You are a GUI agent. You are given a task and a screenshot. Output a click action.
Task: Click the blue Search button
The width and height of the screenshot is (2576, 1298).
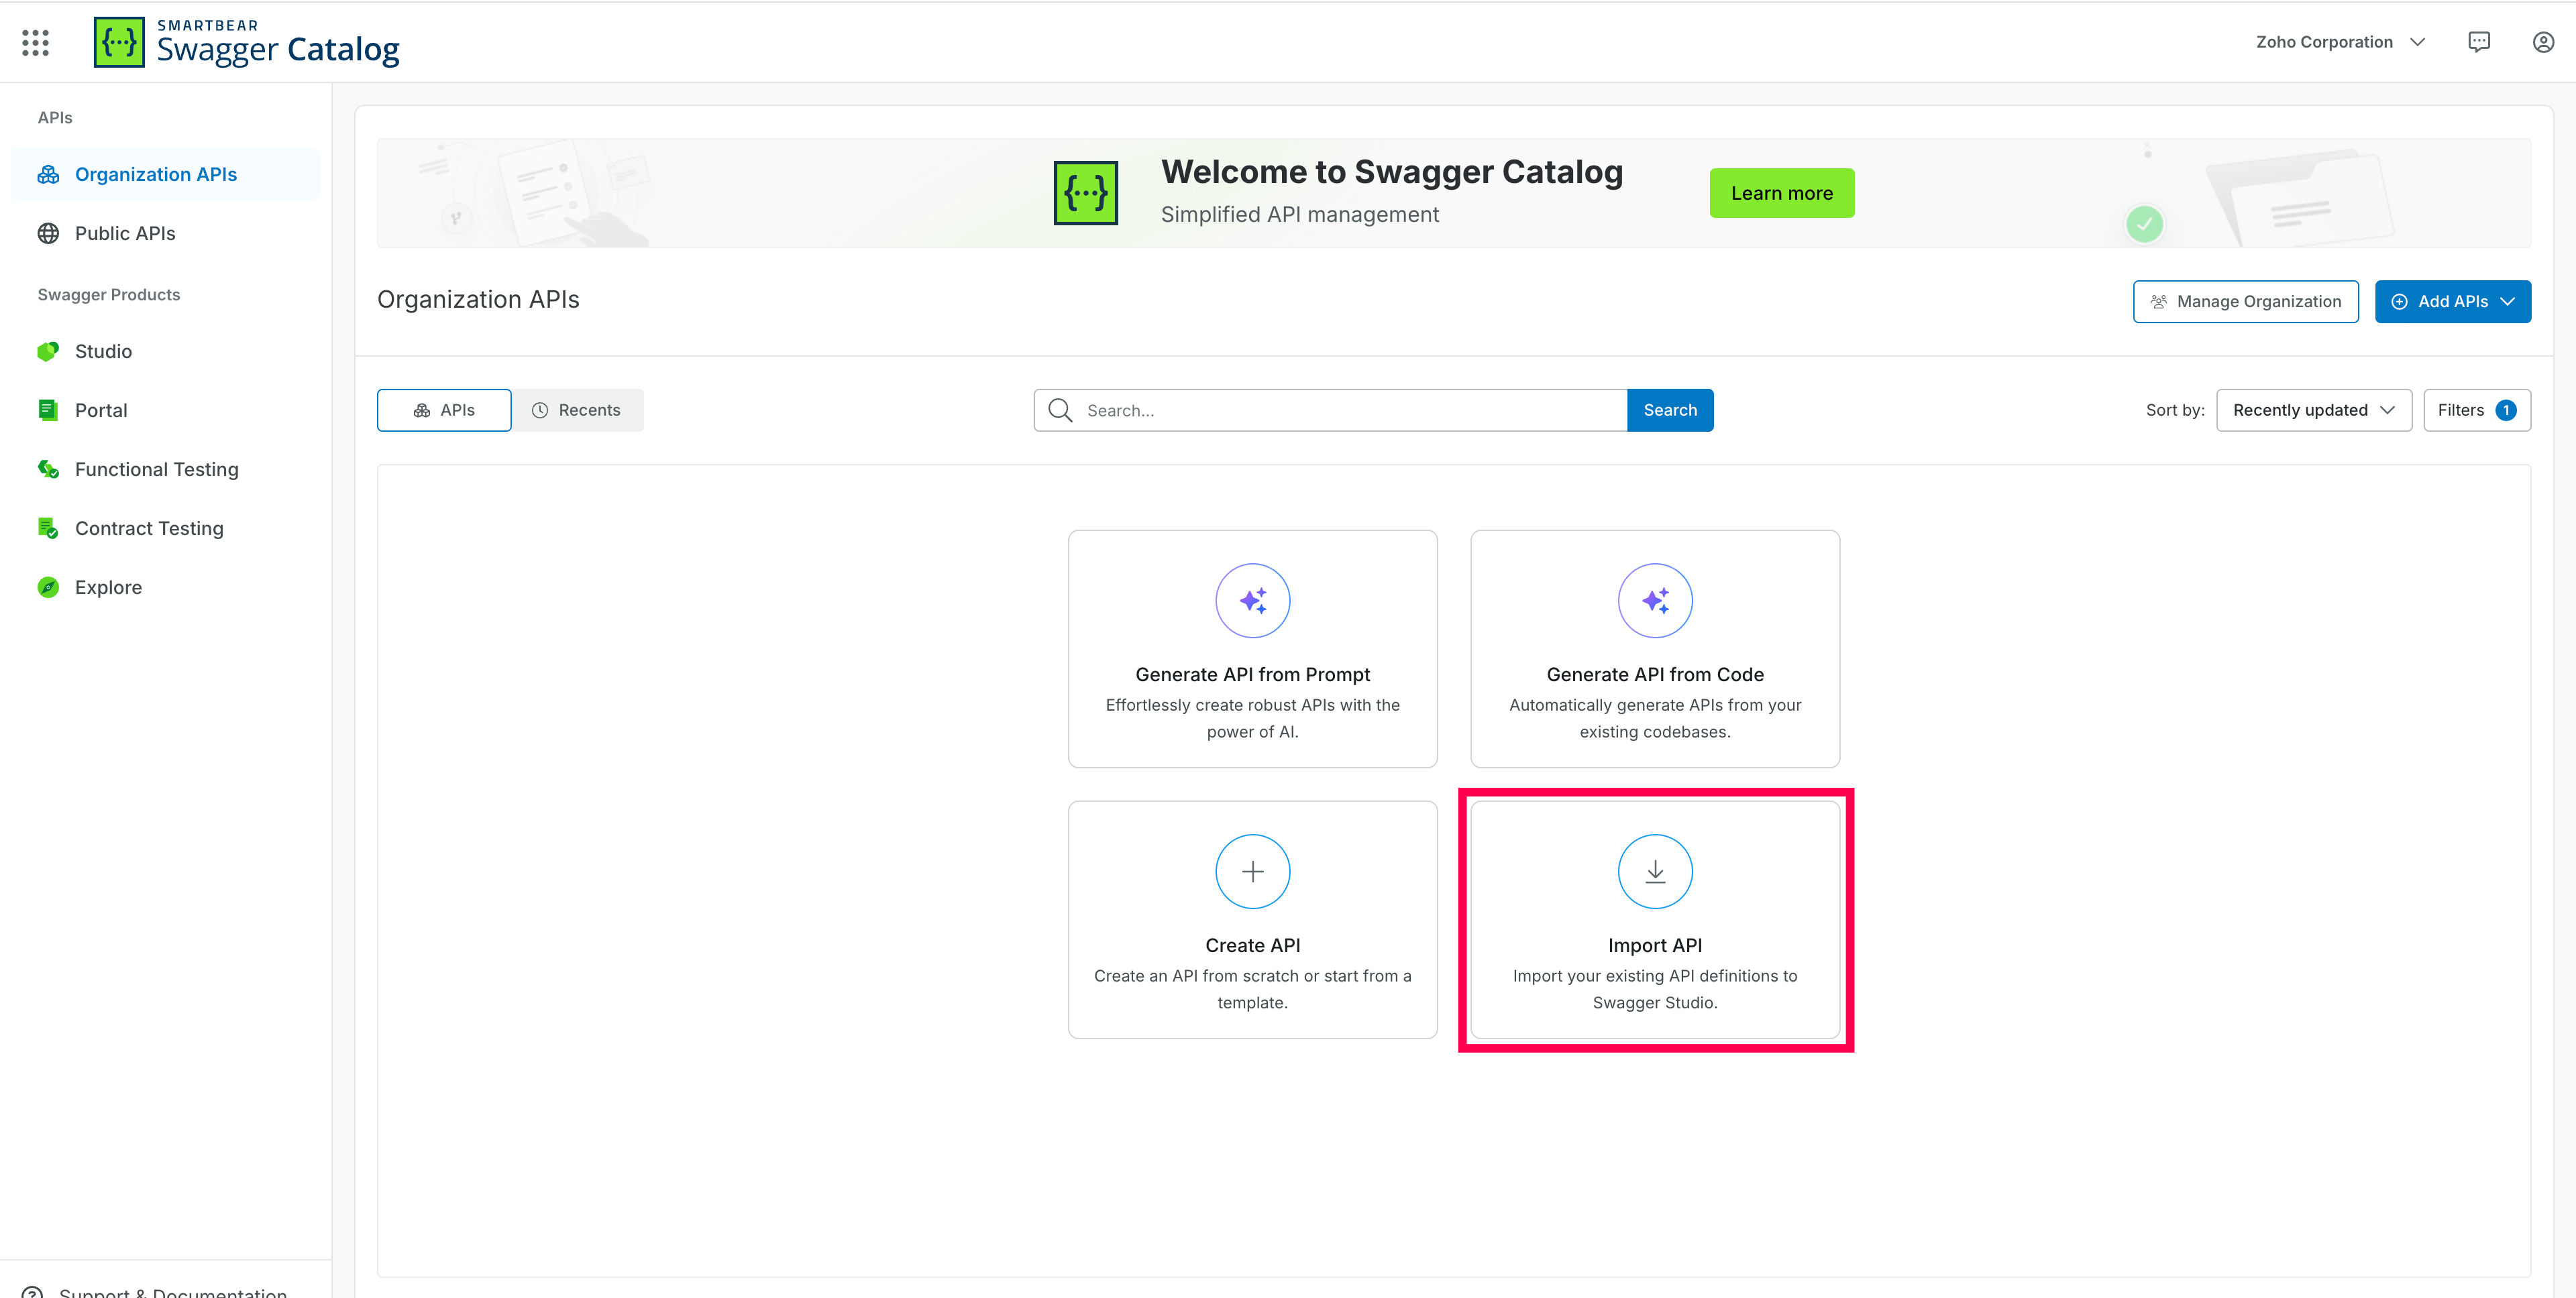click(1669, 411)
